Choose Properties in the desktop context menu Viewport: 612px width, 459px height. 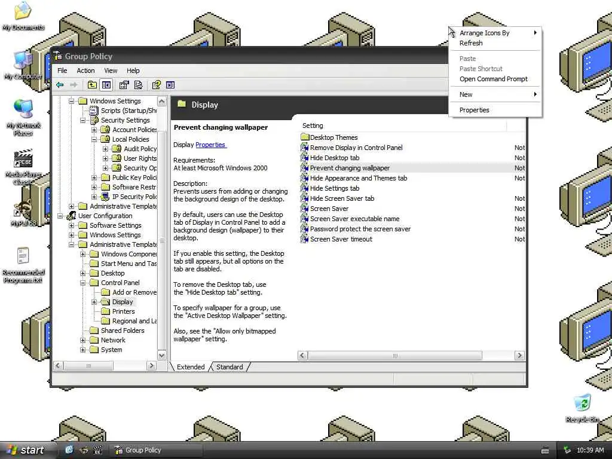tap(495, 110)
